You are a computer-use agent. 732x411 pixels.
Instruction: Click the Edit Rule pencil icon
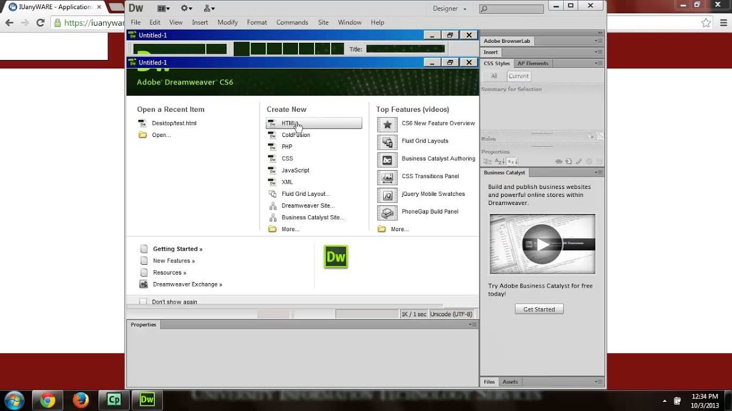coord(579,162)
